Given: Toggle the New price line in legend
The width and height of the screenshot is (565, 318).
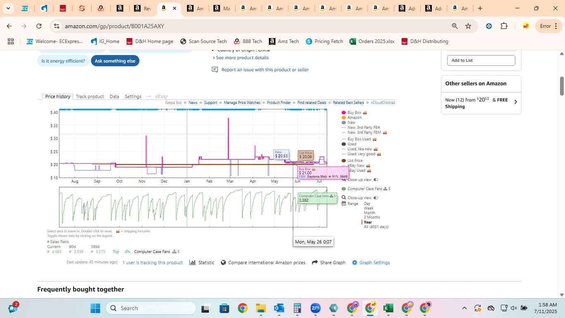Looking at the screenshot, I should pos(348,123).
